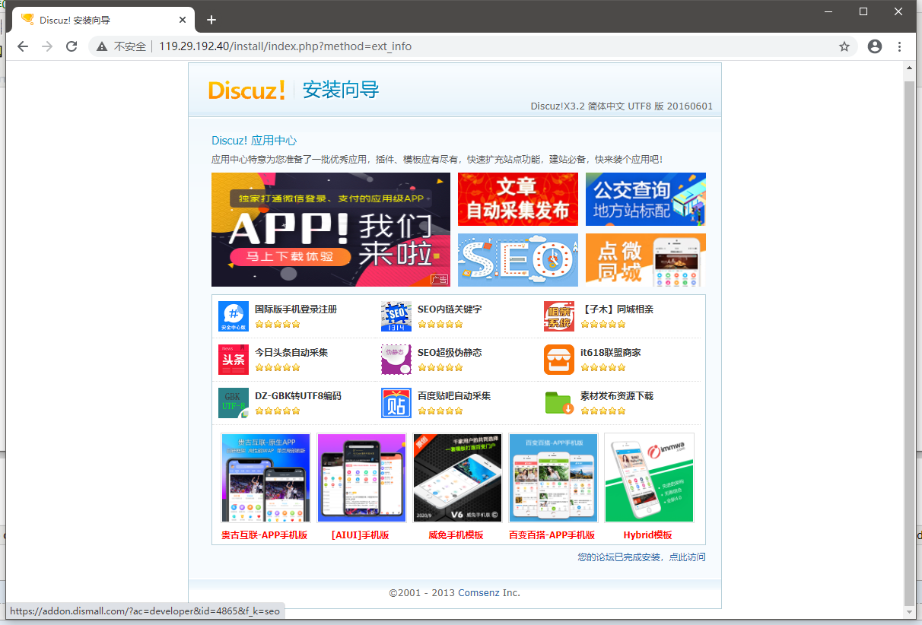Click the address bar URL
This screenshot has width=922, height=625.
pos(285,46)
